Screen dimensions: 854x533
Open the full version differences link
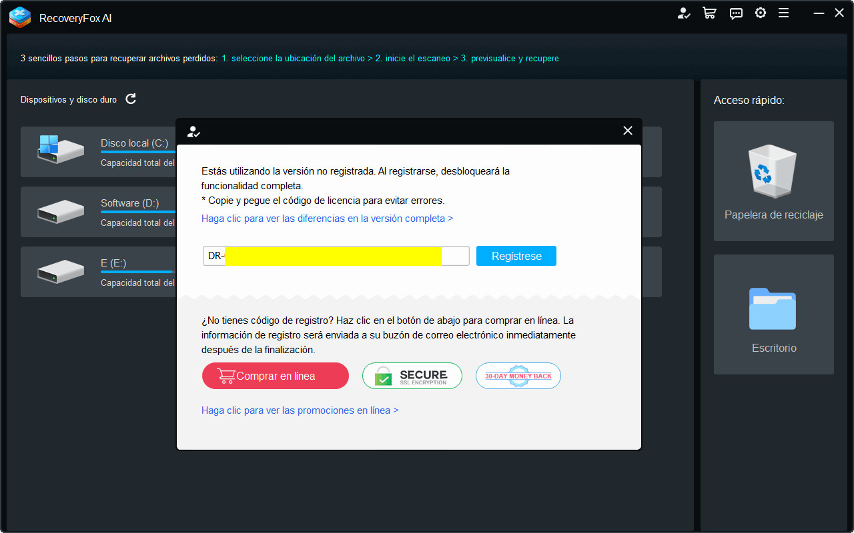[x=327, y=218]
